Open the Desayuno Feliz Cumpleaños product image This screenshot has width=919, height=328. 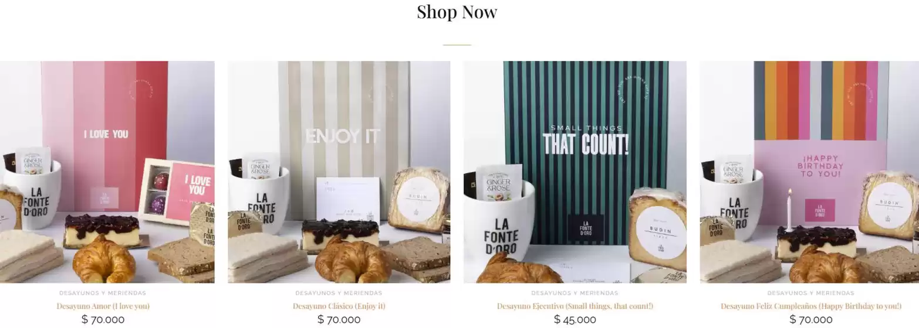809,172
